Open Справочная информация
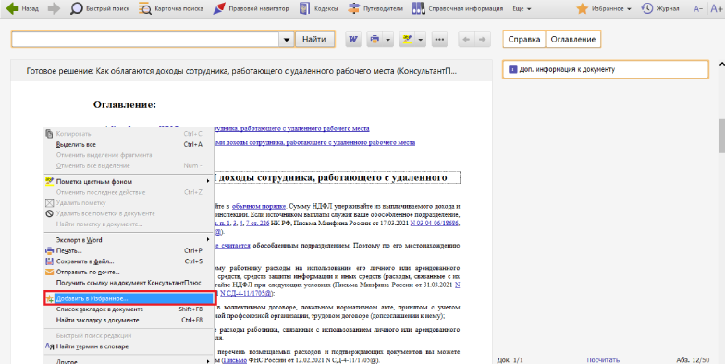725x364 pixels. tap(458, 8)
